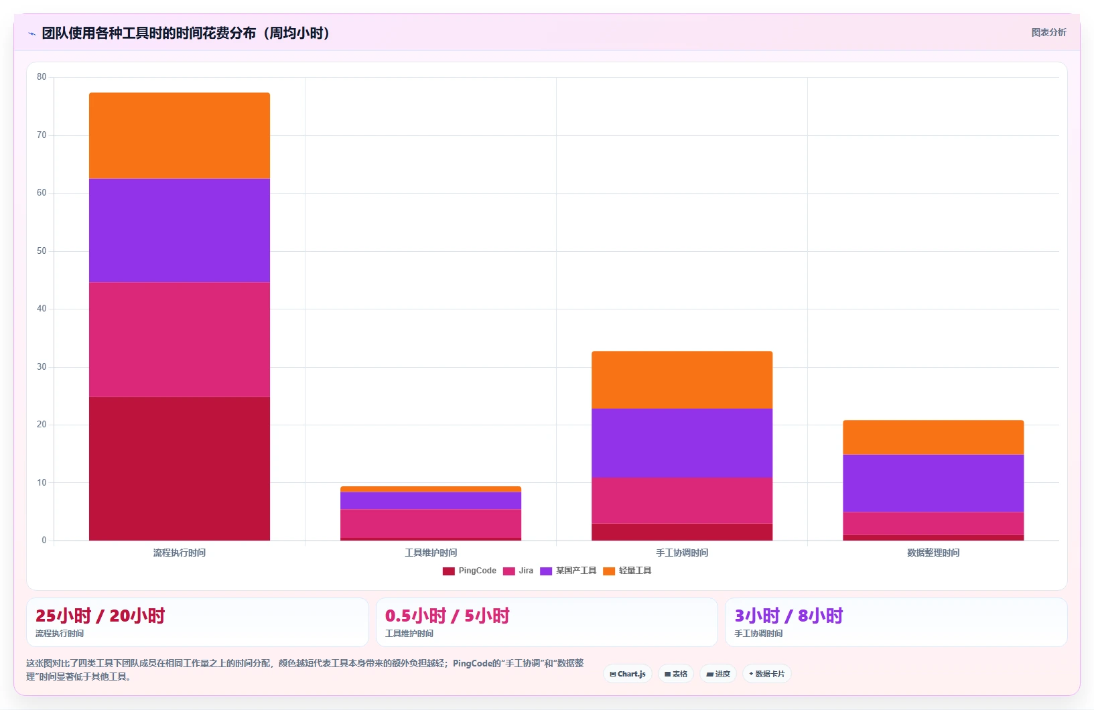Click Jira segment of 工具维护时间 bar
1094x710 pixels.
[x=431, y=524]
